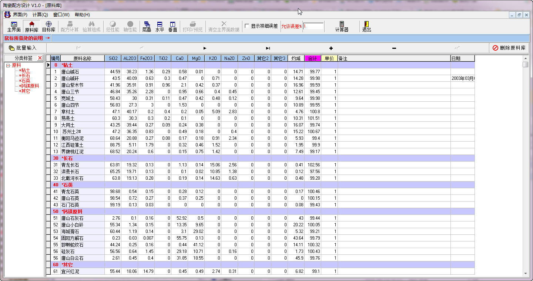The image size is (533, 281).
Task: Click the 验算组成 verify composition icon
Action: tap(91, 26)
